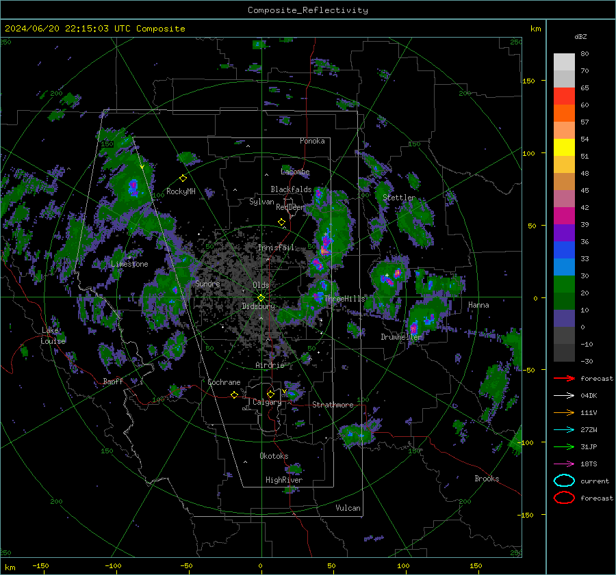Image resolution: width=616 pixels, height=575 pixels.
Task: Click the green 31JP arrow in legend
Action: (564, 446)
